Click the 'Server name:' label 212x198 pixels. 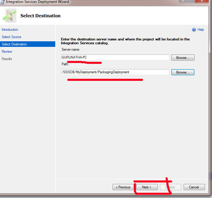(x=71, y=49)
